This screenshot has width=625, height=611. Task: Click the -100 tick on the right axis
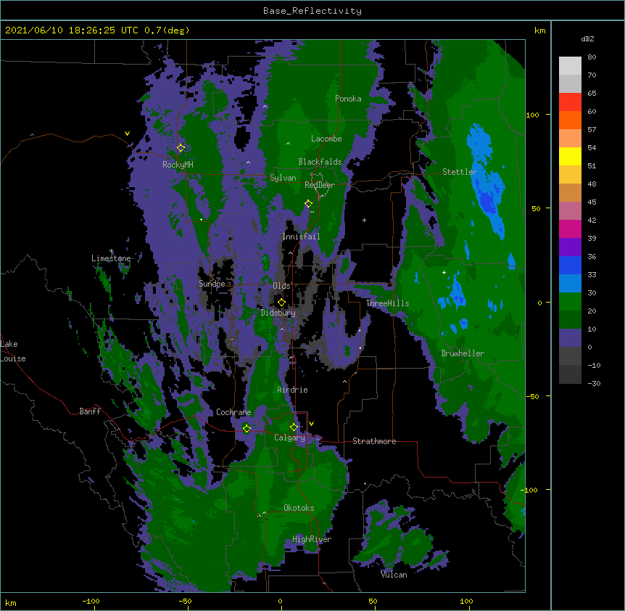(530, 490)
